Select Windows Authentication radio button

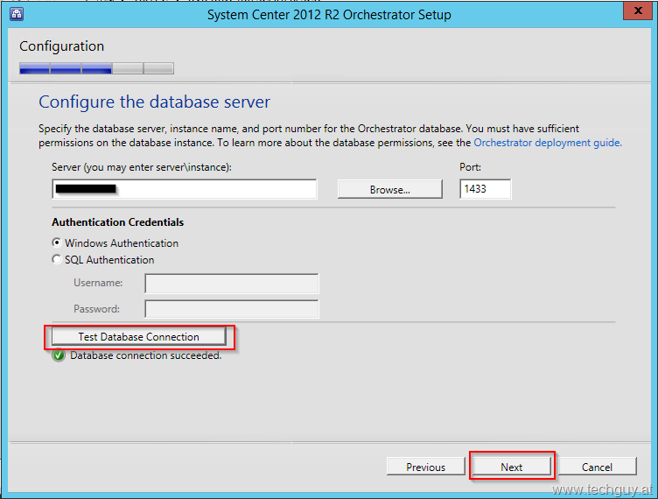tap(57, 242)
